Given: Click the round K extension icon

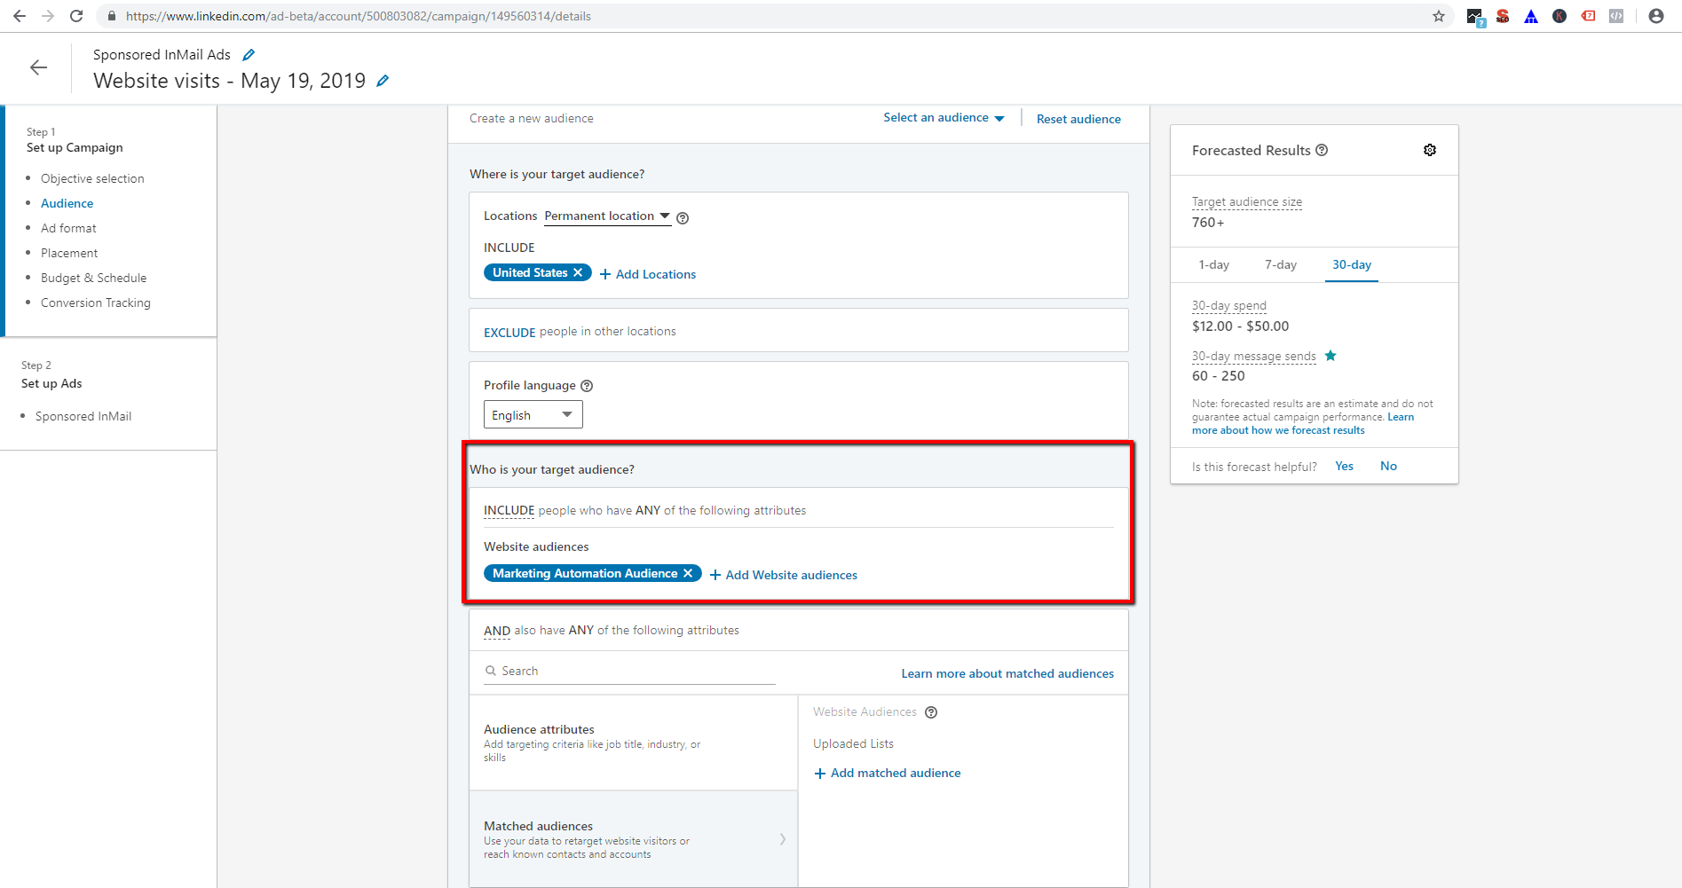Looking at the screenshot, I should pyautogui.click(x=1560, y=16).
